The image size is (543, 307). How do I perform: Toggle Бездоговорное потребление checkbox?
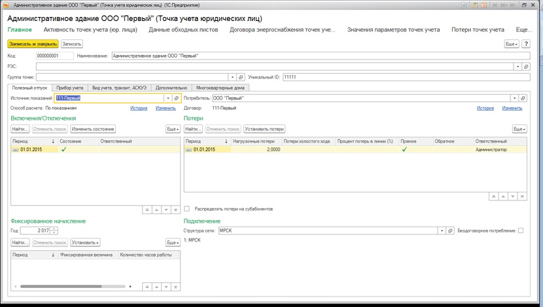point(521,231)
